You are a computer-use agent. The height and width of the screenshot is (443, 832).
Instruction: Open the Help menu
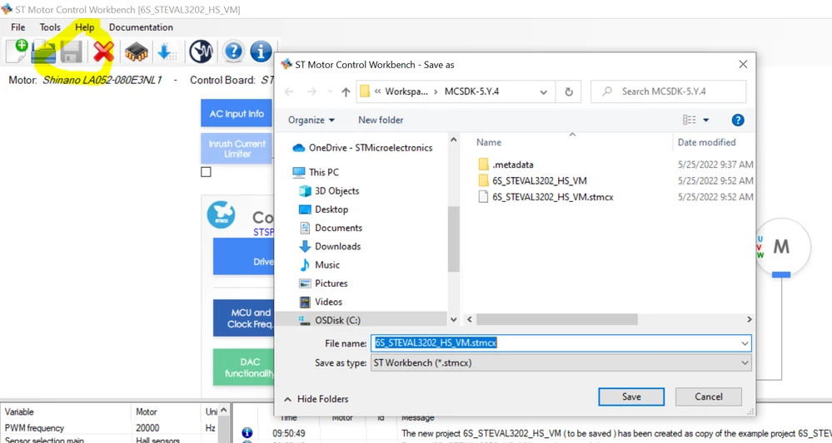[84, 27]
